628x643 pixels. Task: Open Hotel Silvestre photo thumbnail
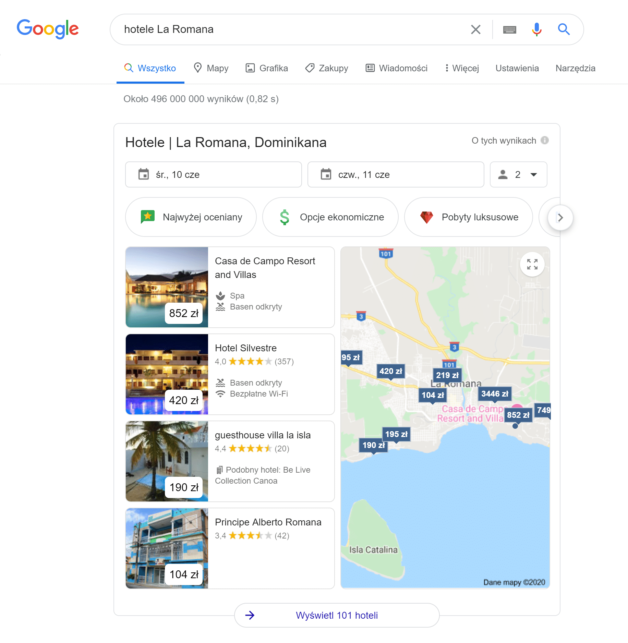(167, 374)
